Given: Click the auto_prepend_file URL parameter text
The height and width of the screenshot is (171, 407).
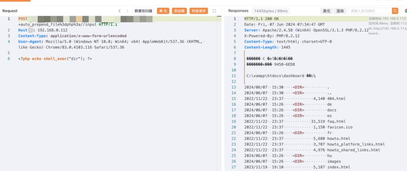Looking at the screenshot, I should [x=57, y=24].
